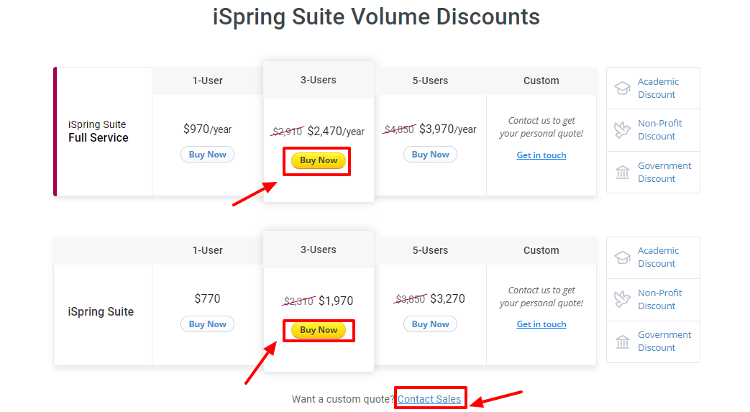The image size is (750, 412).
Task: Open Non-Profit Discount for Full Service
Action: [x=659, y=129]
